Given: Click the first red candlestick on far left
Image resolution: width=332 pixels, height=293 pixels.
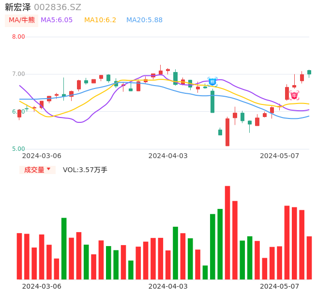Looking at the screenshot, I should pos(19,114).
